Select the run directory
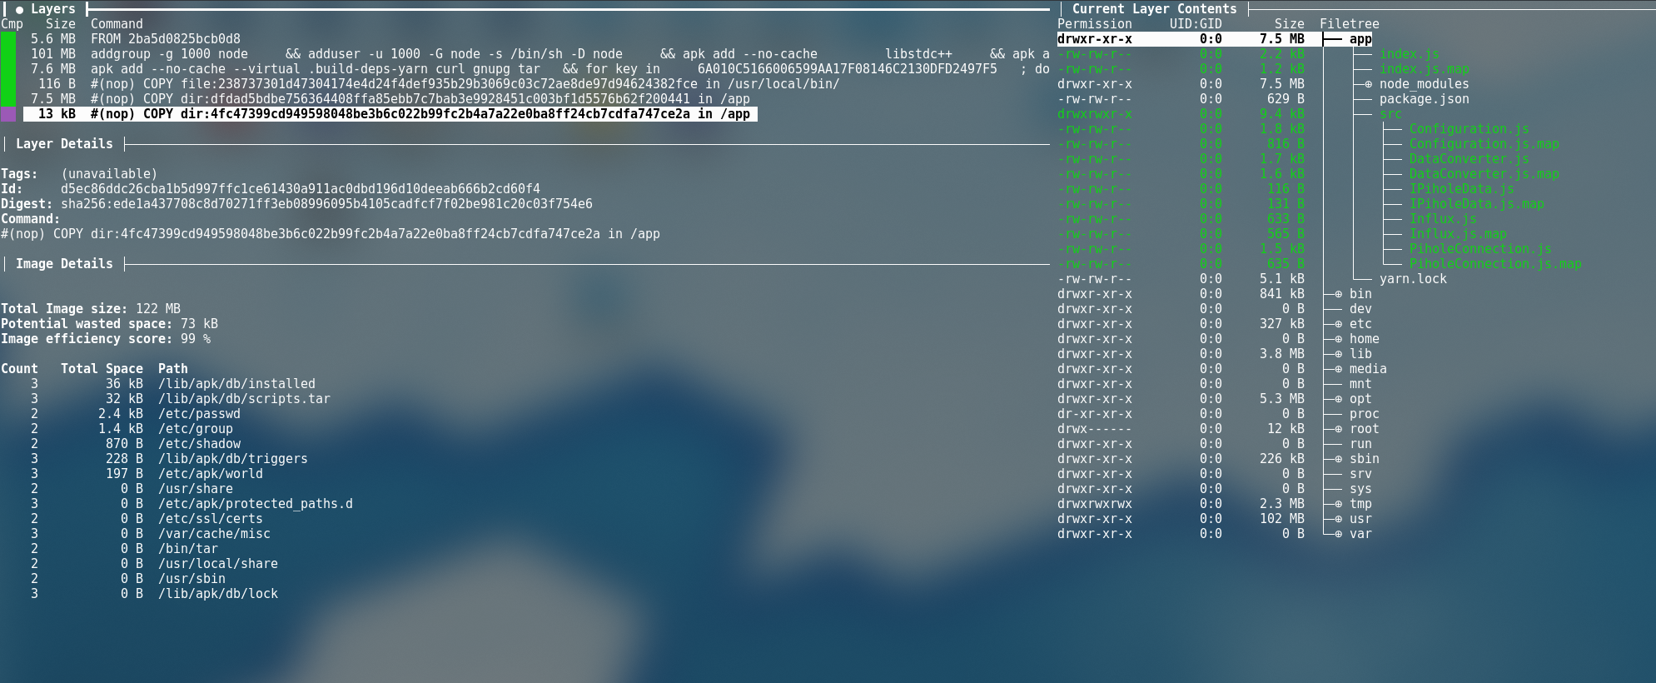Viewport: 1656px width, 683px height. (1360, 444)
